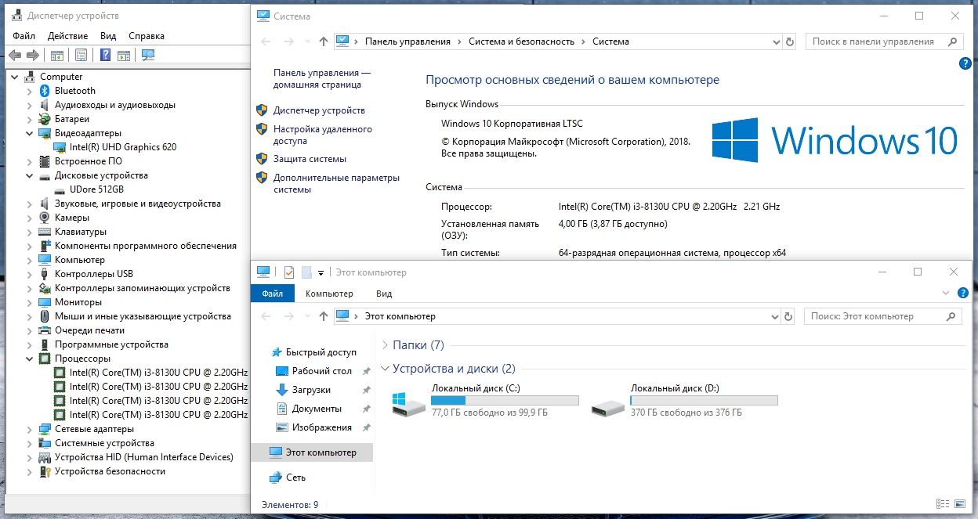Open Система address bar history dropdown
The image size is (978, 519).
[x=775, y=41]
